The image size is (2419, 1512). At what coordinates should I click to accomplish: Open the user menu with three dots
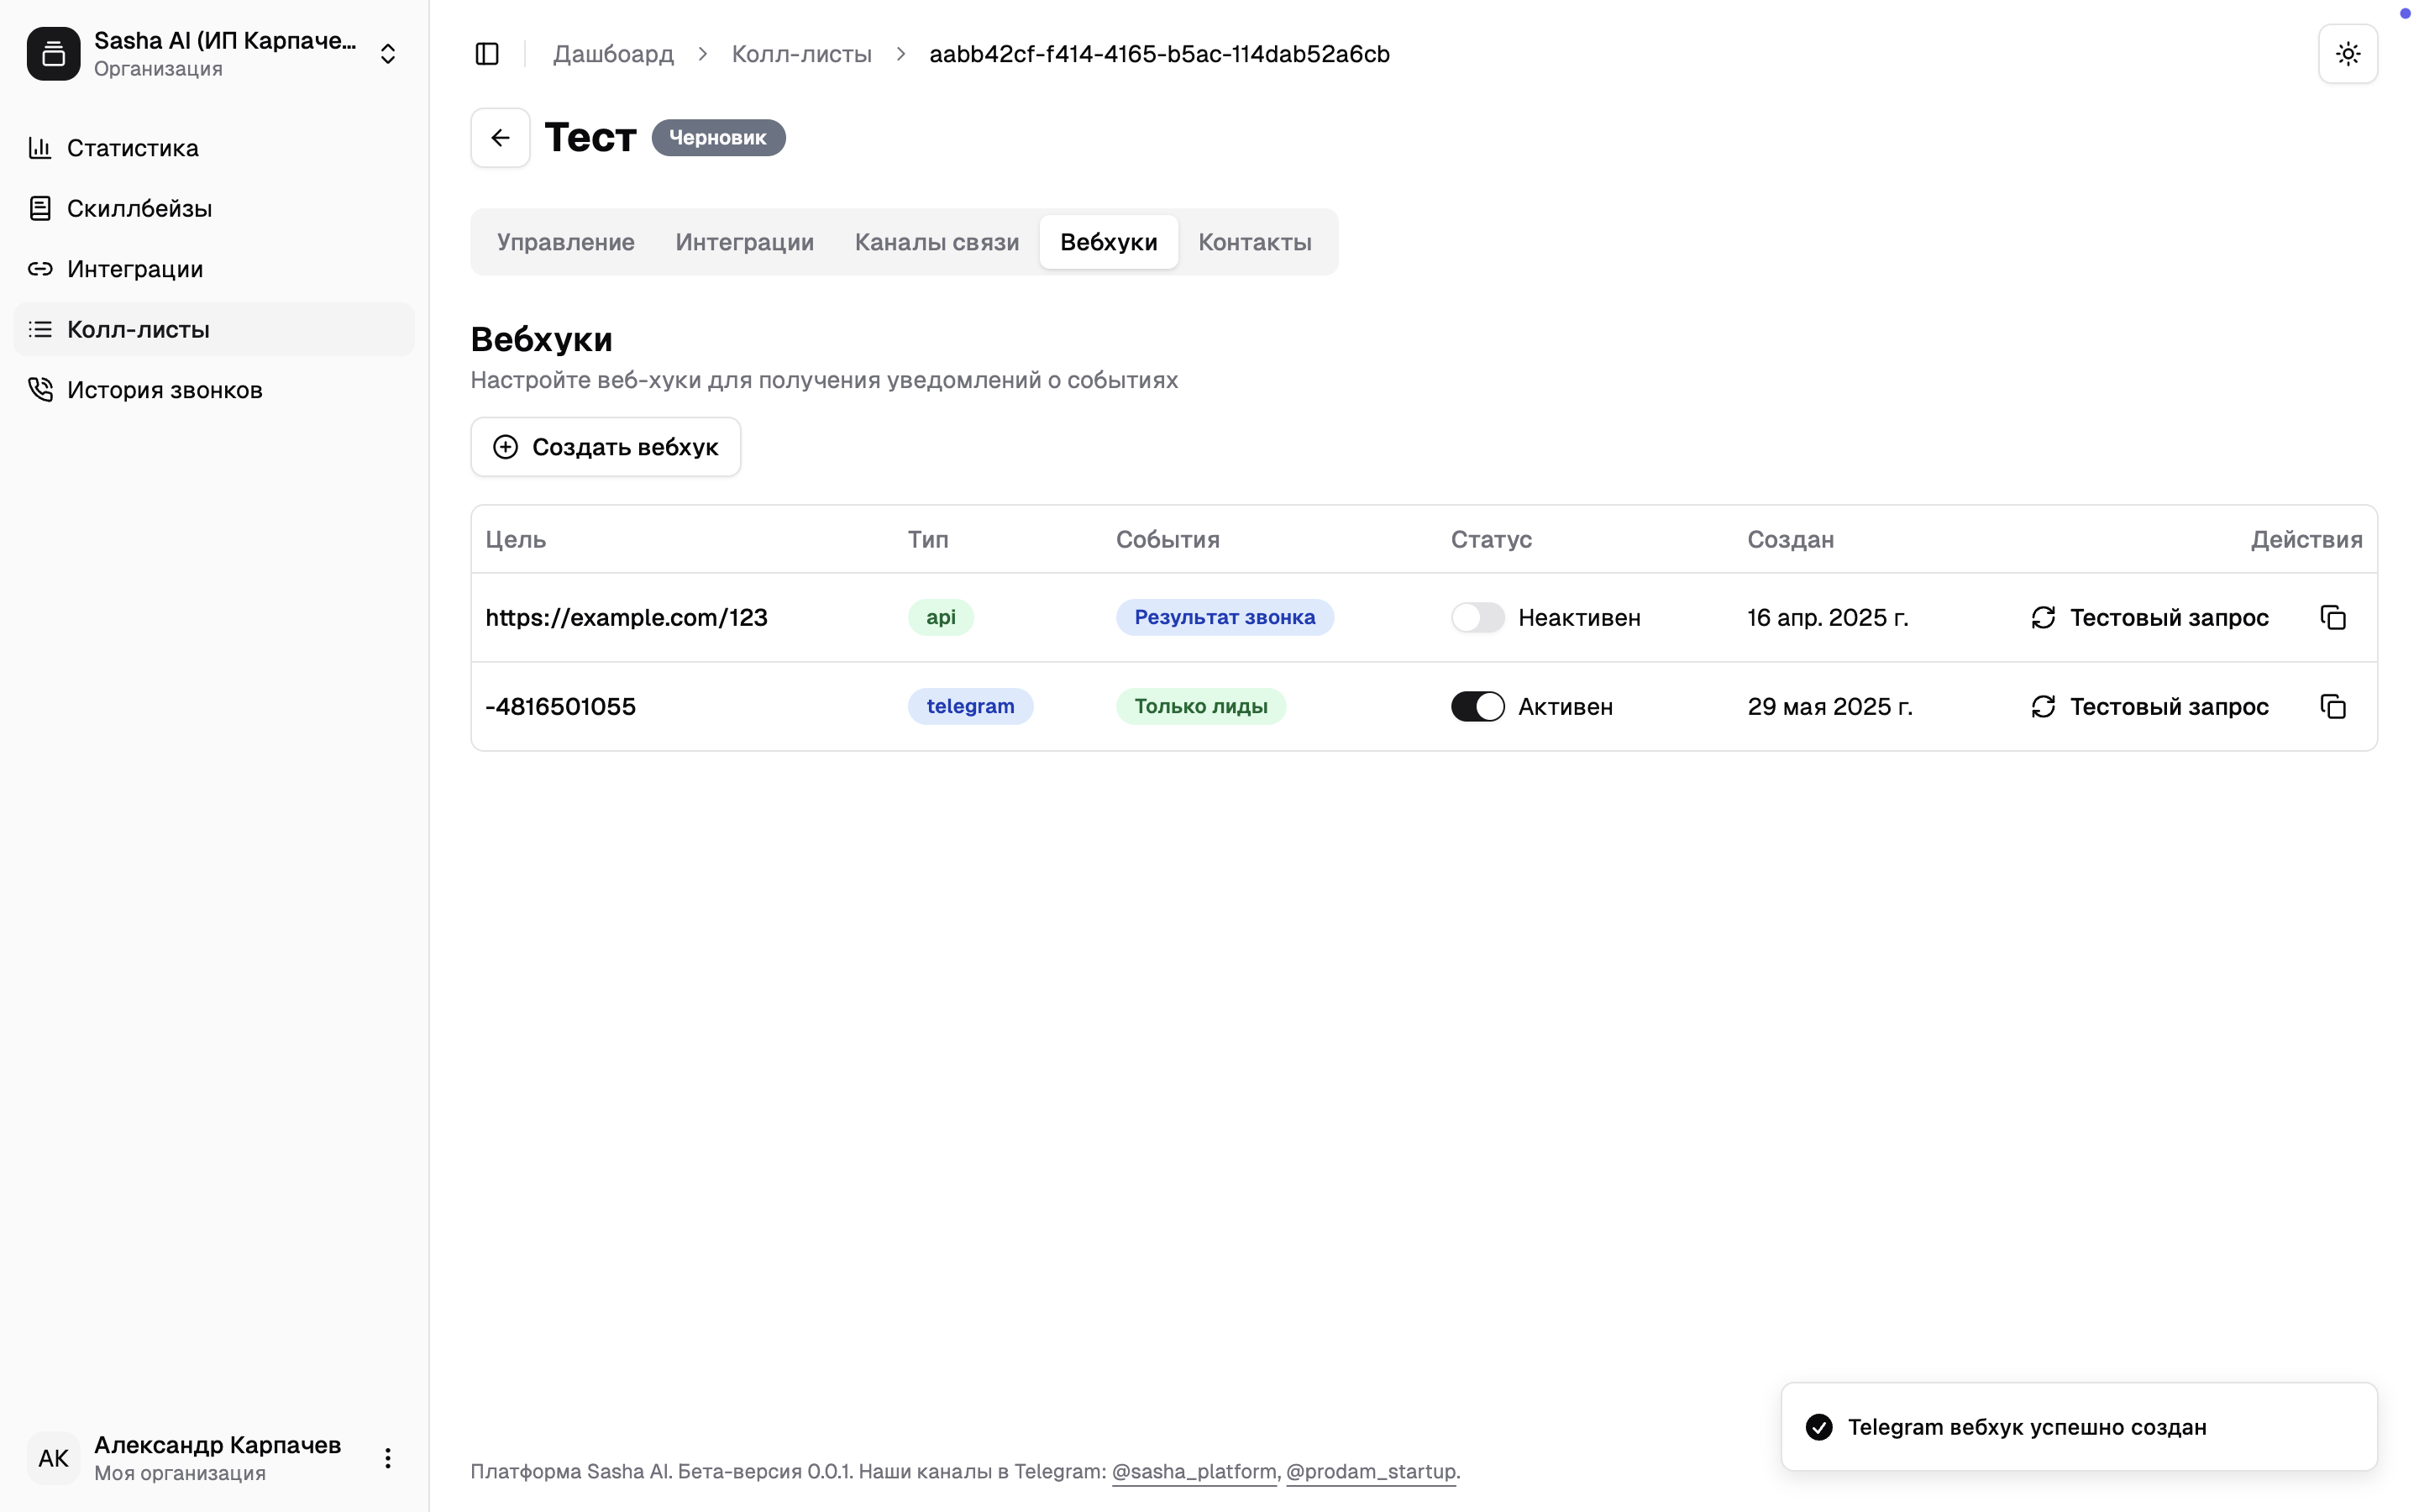[x=388, y=1458]
